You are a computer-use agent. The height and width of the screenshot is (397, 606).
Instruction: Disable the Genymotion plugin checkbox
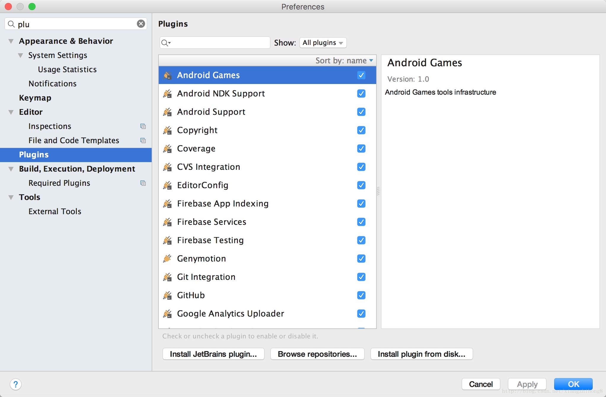[x=361, y=259]
